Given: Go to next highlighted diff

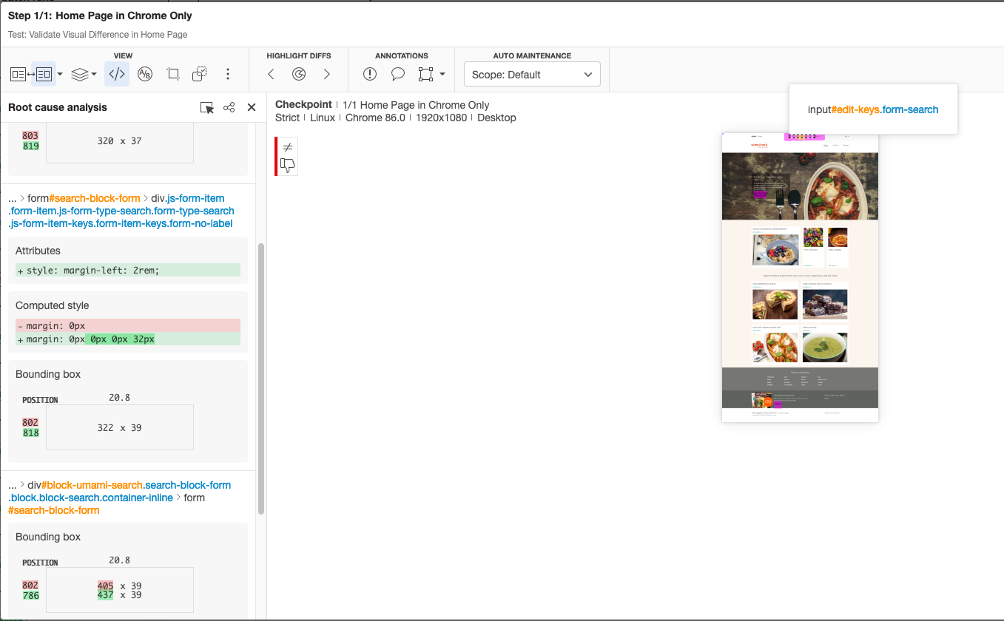Looking at the screenshot, I should pyautogui.click(x=327, y=74).
